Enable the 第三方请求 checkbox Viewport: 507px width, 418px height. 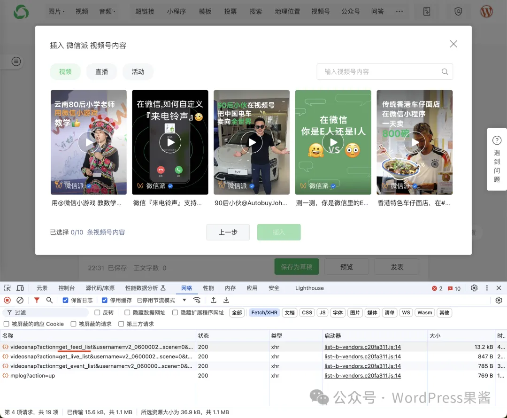[x=121, y=324]
